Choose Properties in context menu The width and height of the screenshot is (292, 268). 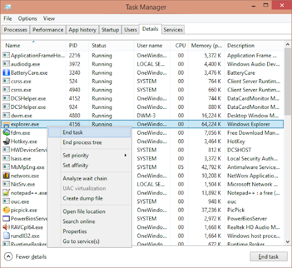(90, 231)
